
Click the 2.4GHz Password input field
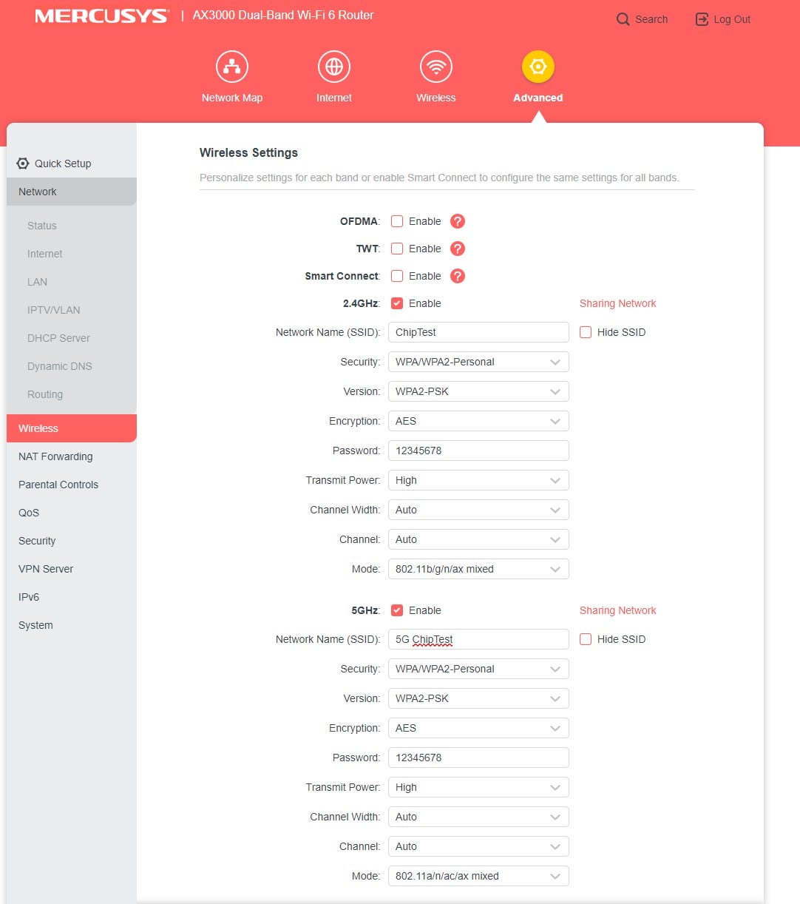pos(478,451)
